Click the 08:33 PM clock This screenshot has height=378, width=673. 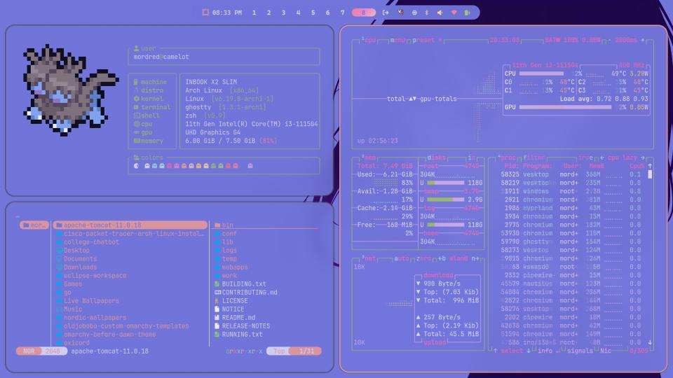[x=227, y=13]
